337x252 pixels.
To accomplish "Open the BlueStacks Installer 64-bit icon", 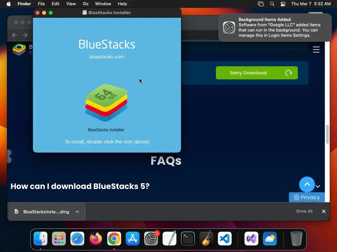I will pos(106,103).
